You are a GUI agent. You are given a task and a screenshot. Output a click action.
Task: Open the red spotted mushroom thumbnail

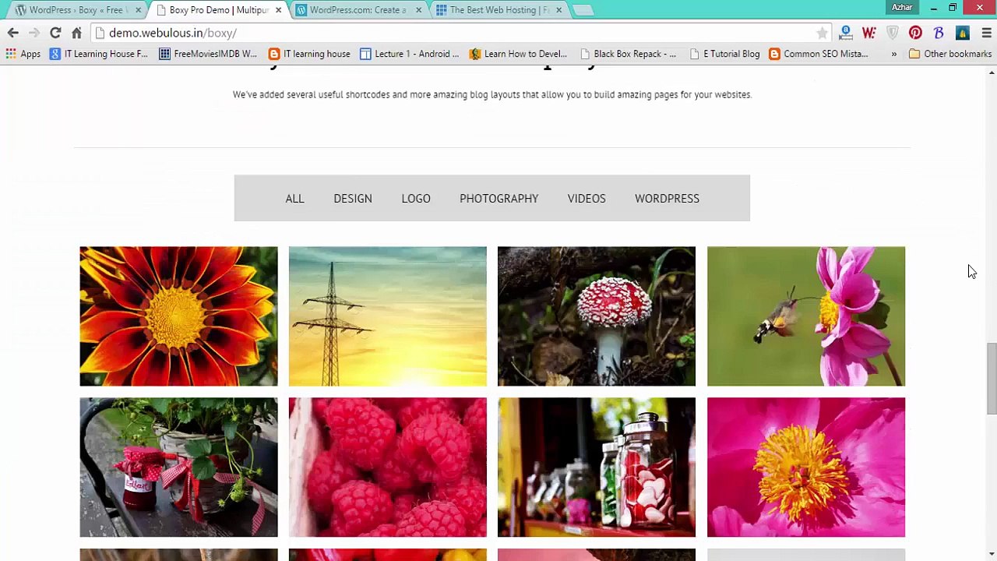(597, 316)
